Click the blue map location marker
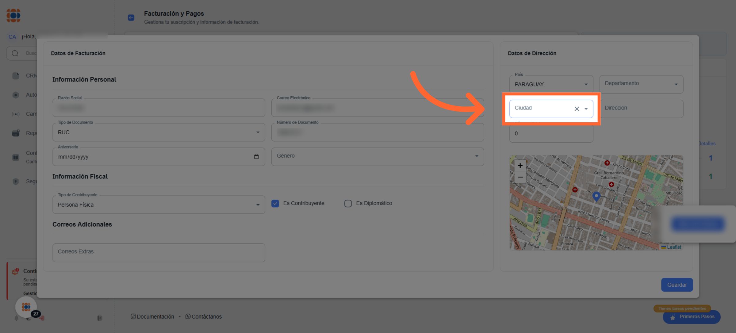Viewport: 736px width, 333px height. (596, 196)
